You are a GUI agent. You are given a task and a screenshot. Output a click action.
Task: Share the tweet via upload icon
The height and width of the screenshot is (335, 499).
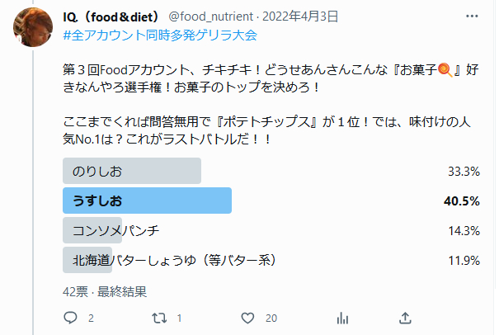pos(405,318)
